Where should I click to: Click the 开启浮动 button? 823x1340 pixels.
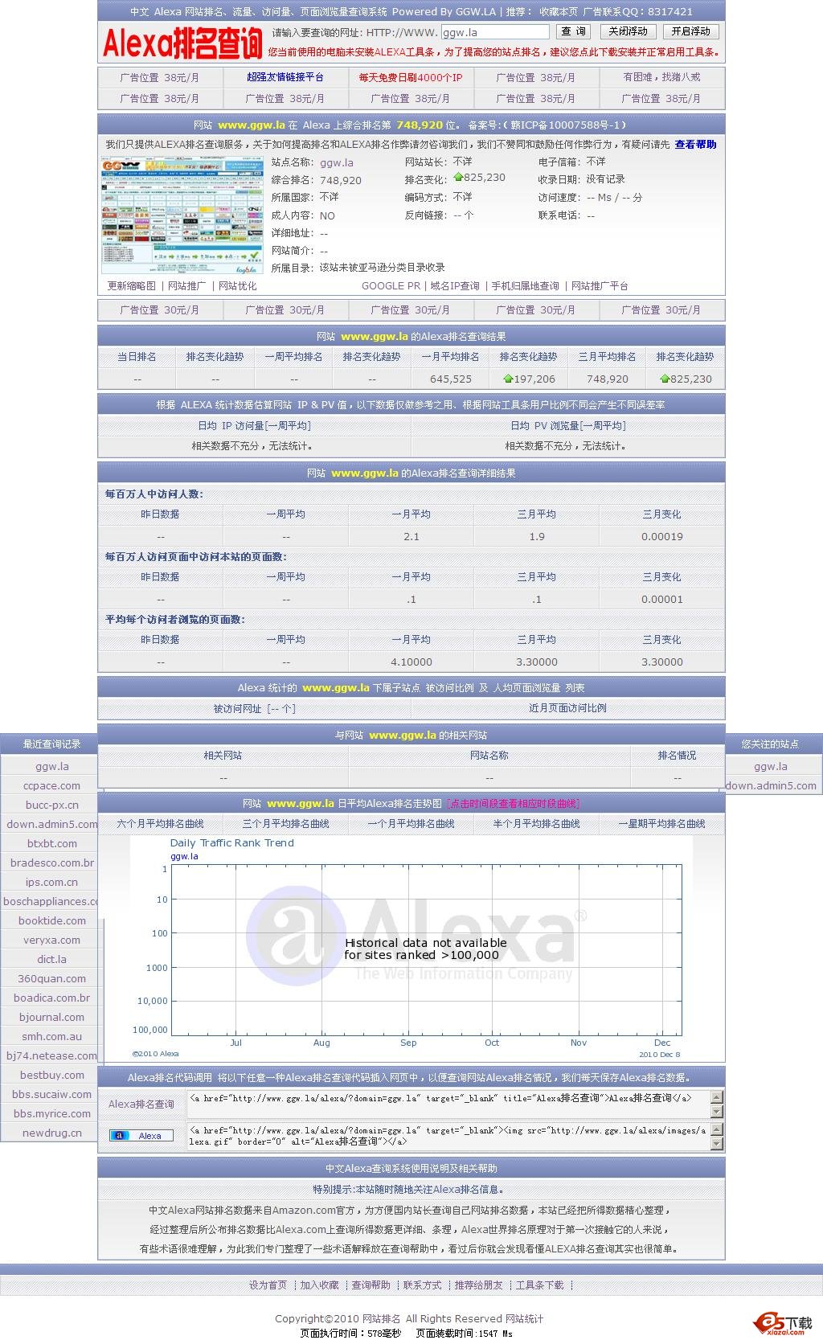pos(691,31)
